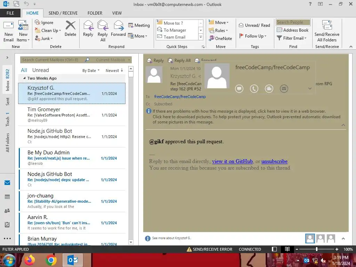This screenshot has height=267, width=356.
Task: Show All messages filter
Action: pos(24,70)
